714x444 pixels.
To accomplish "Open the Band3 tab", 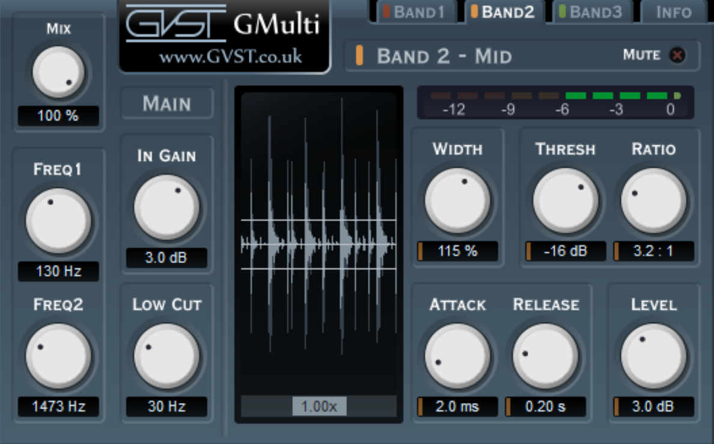I will [x=593, y=12].
